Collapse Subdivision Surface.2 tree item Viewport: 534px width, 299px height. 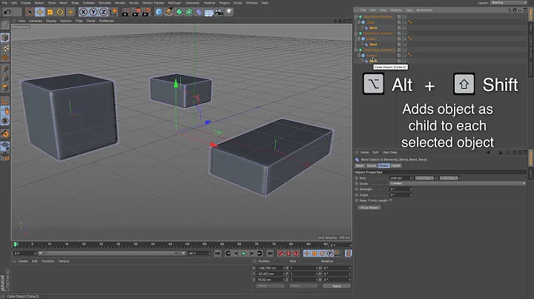coord(356,50)
